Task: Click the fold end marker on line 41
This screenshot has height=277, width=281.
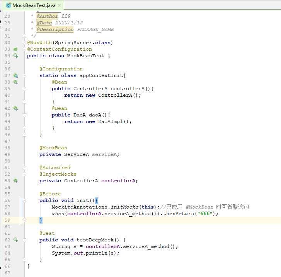Action: click(25, 102)
